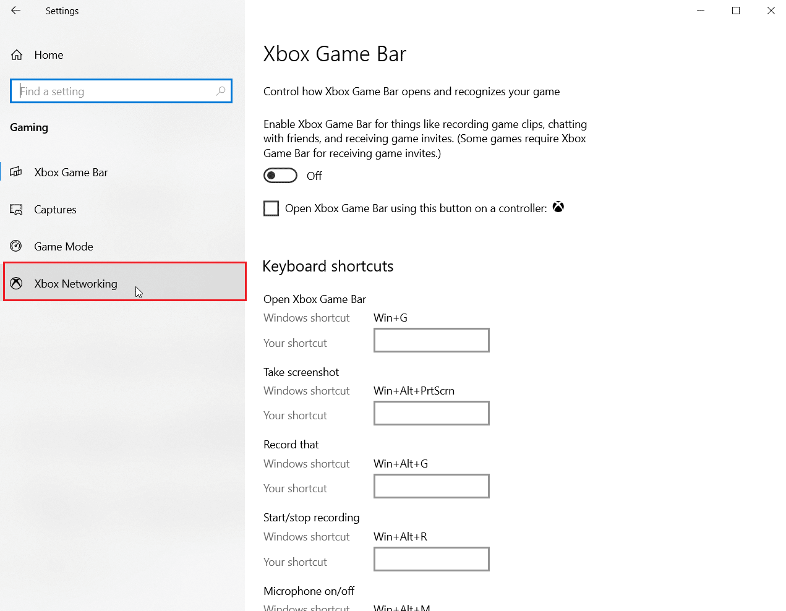Screen dimensions: 786x611
Task: Select the Captures sidebar icon
Action: 16,210
